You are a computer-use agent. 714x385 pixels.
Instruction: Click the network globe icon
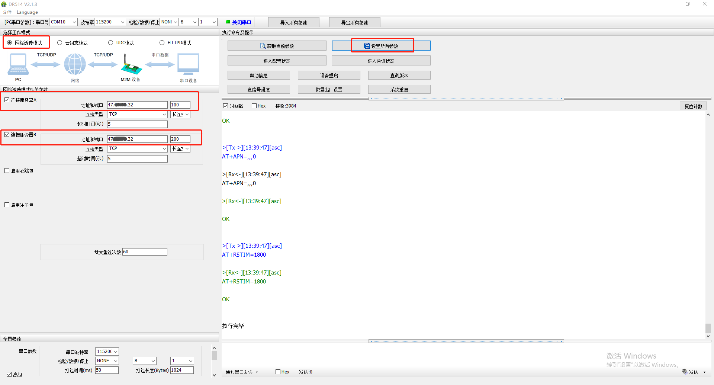75,64
